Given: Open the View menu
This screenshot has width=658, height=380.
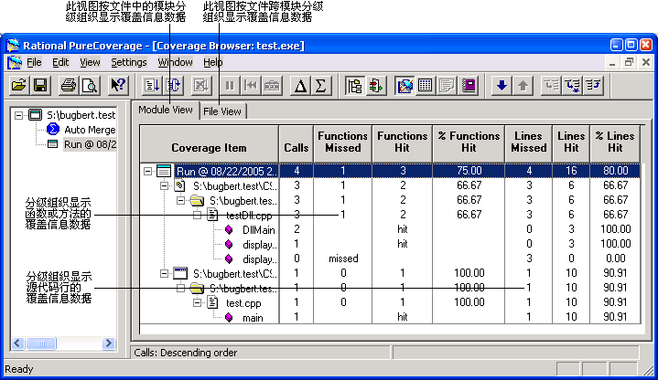Looking at the screenshot, I should 90,62.
